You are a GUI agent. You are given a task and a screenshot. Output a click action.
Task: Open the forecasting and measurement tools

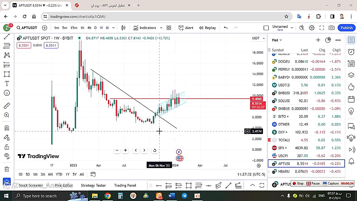coord(7,65)
